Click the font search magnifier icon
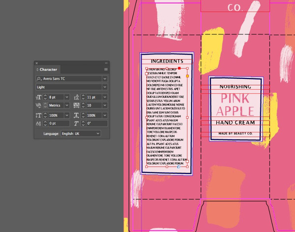The image size is (295, 232). (39, 79)
